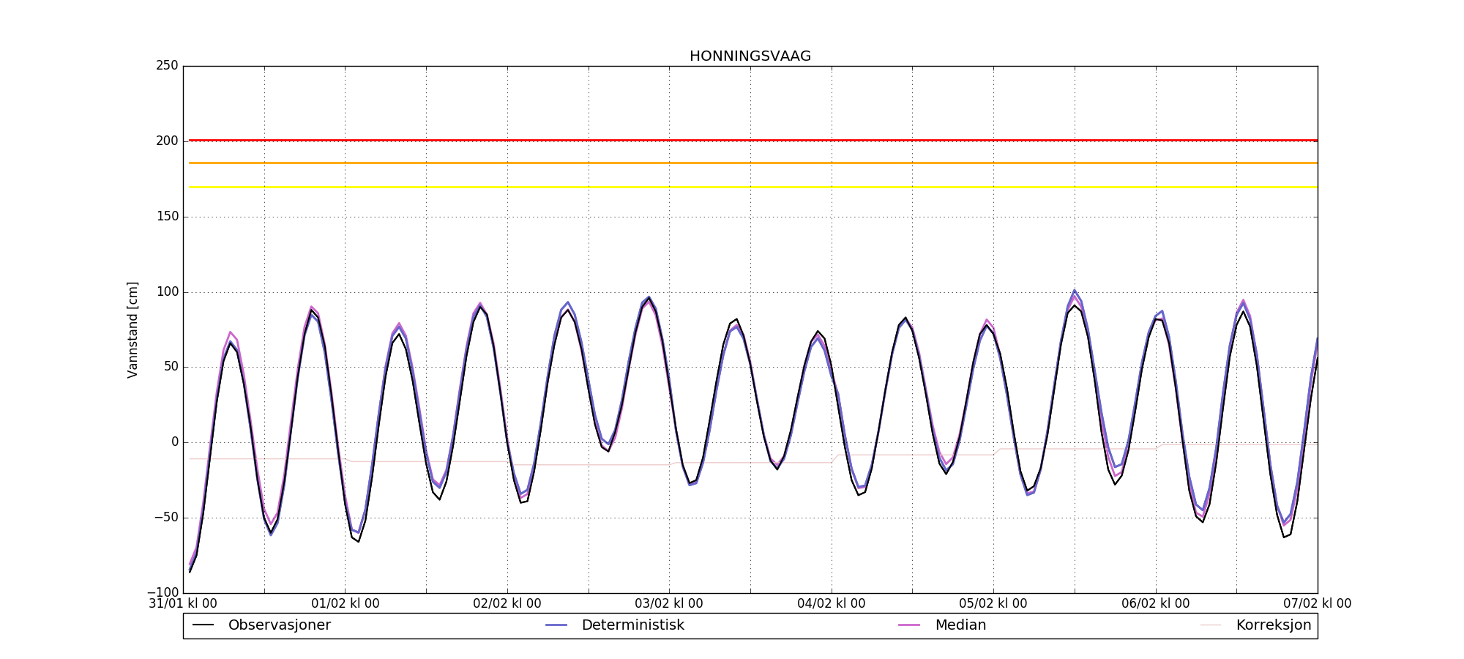Click the pale pink Korreksjon legend line sample
The image size is (1464, 659).
coord(1211,625)
